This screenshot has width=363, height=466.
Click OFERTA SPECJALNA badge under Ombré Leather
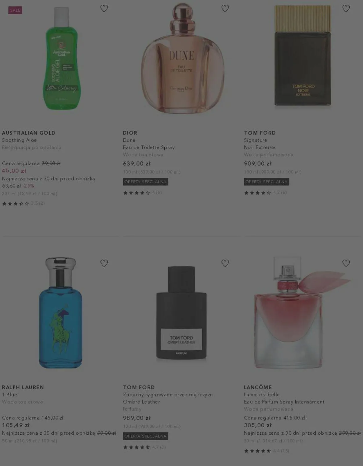pyautogui.click(x=145, y=436)
